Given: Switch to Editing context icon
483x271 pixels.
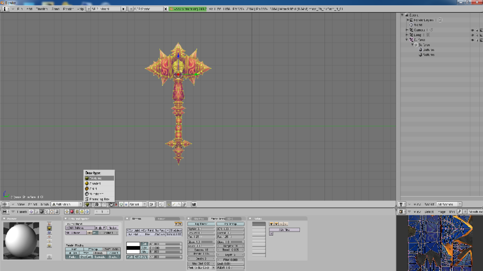Looking at the screenshot, I should [52, 212].
